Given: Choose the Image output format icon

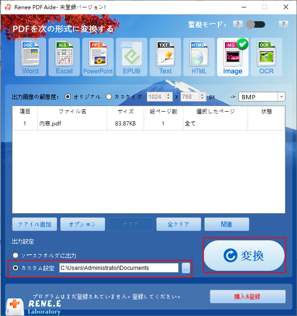Looking at the screenshot, I should [x=233, y=57].
